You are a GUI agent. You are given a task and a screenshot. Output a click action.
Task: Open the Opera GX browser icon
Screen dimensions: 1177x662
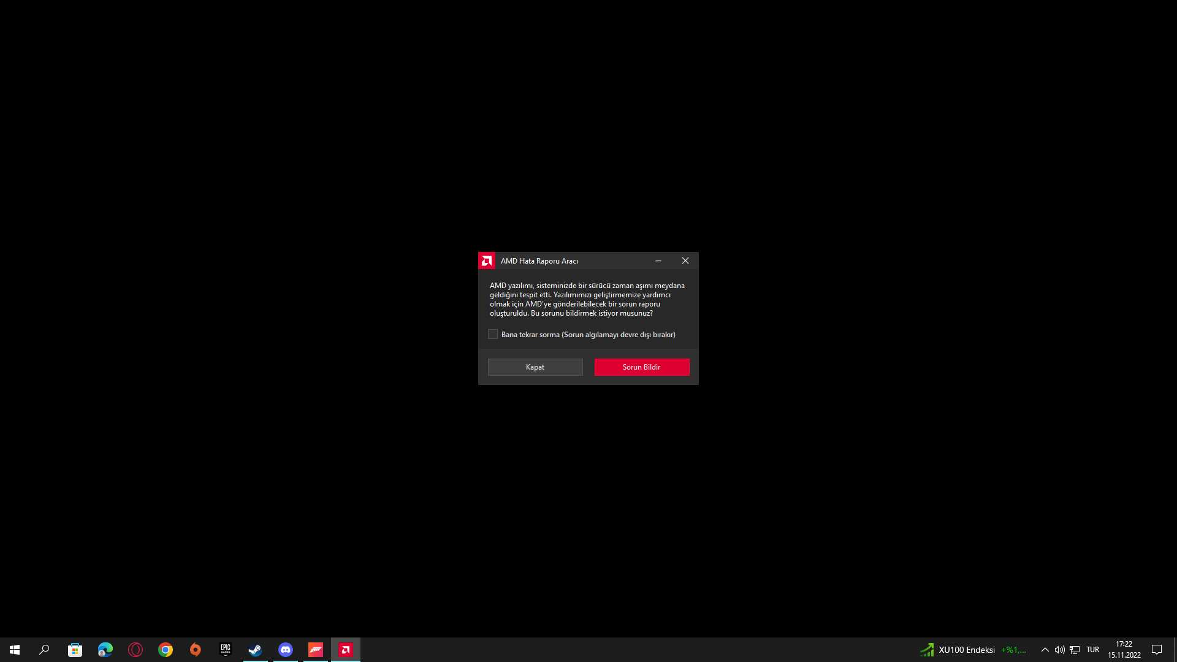pos(135,650)
